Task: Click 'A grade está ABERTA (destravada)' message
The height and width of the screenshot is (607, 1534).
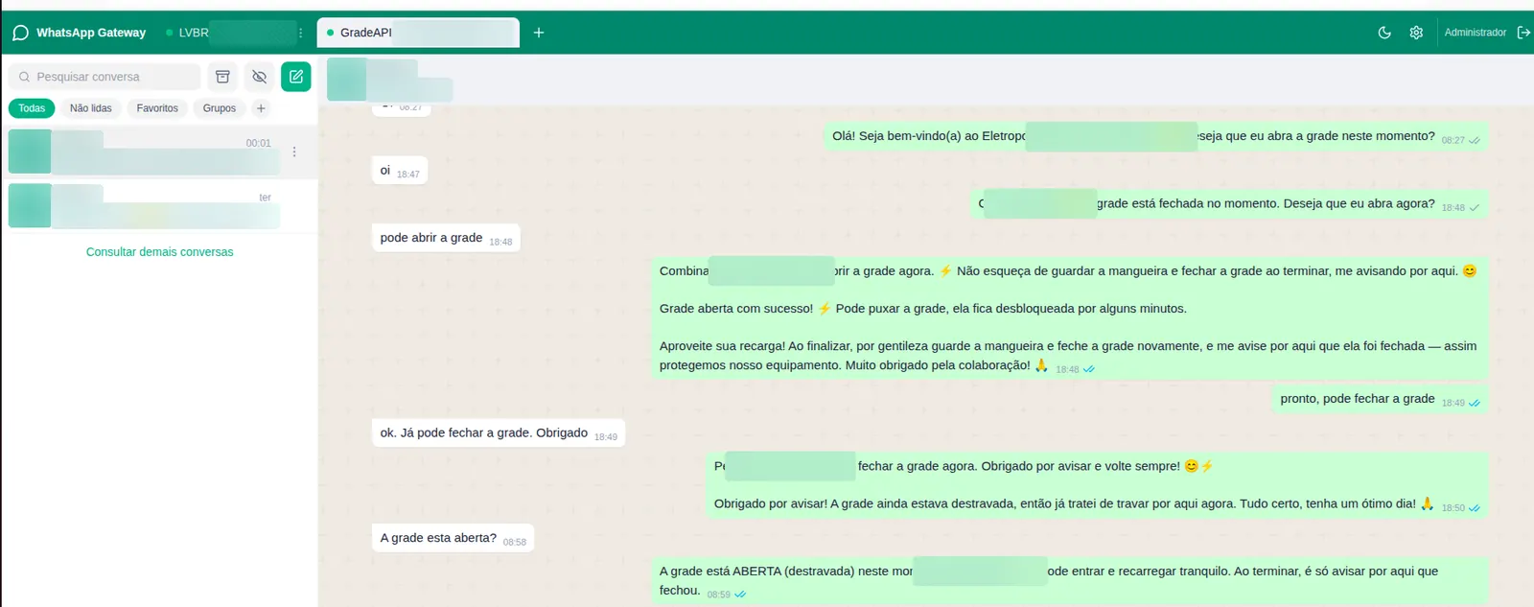Action: [x=1070, y=580]
